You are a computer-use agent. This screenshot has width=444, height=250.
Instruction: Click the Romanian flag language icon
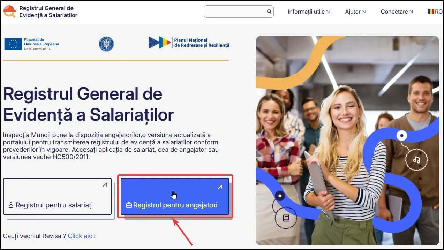tap(431, 12)
